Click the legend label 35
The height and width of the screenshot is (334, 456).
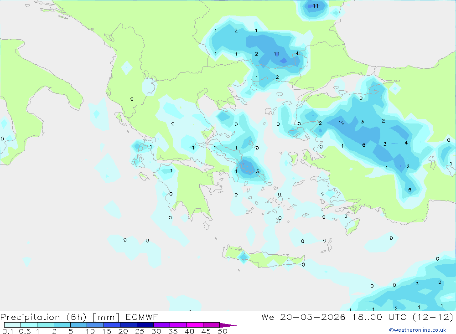[x=173, y=331]
